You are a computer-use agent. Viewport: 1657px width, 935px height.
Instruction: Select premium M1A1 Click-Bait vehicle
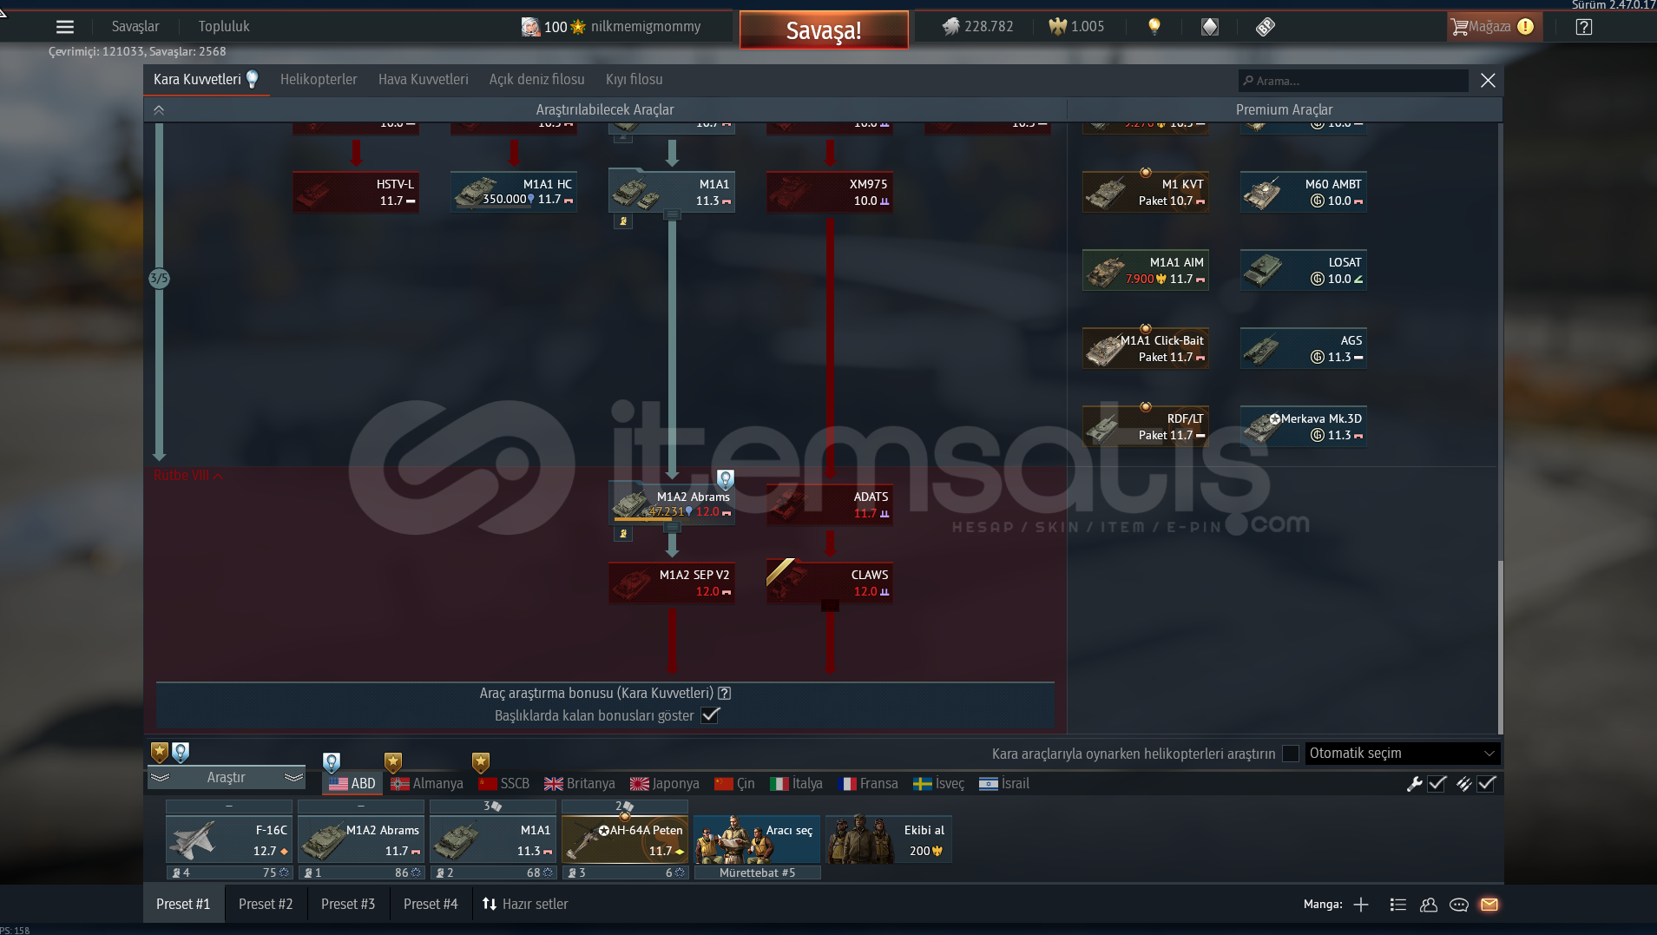(x=1146, y=348)
